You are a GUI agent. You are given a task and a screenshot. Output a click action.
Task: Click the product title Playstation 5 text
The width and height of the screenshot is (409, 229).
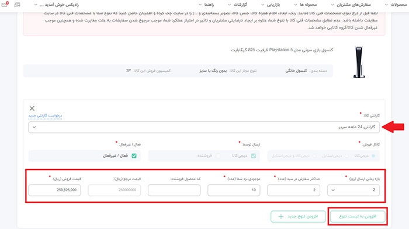tap(282, 50)
